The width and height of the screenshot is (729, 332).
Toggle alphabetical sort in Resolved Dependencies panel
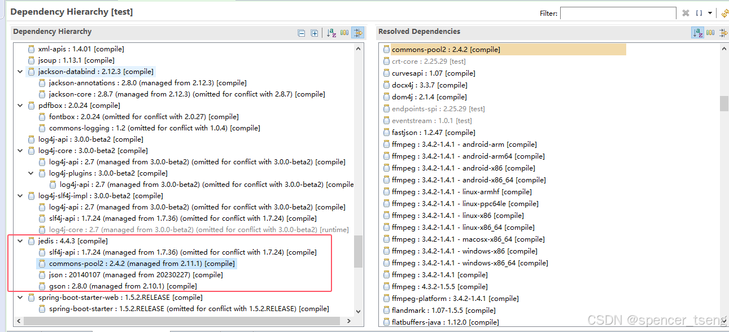[x=698, y=33]
